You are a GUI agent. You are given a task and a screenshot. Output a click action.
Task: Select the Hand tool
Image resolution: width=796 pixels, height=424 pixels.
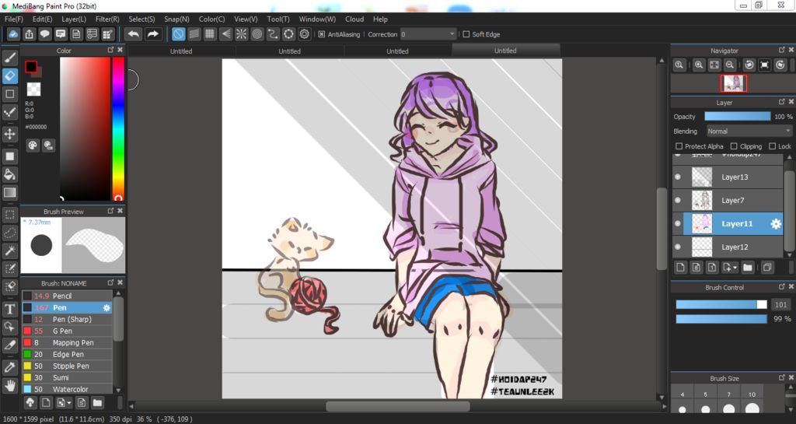[x=9, y=385]
